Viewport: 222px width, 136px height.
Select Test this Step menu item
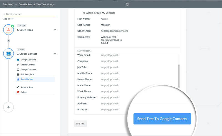(35, 79)
